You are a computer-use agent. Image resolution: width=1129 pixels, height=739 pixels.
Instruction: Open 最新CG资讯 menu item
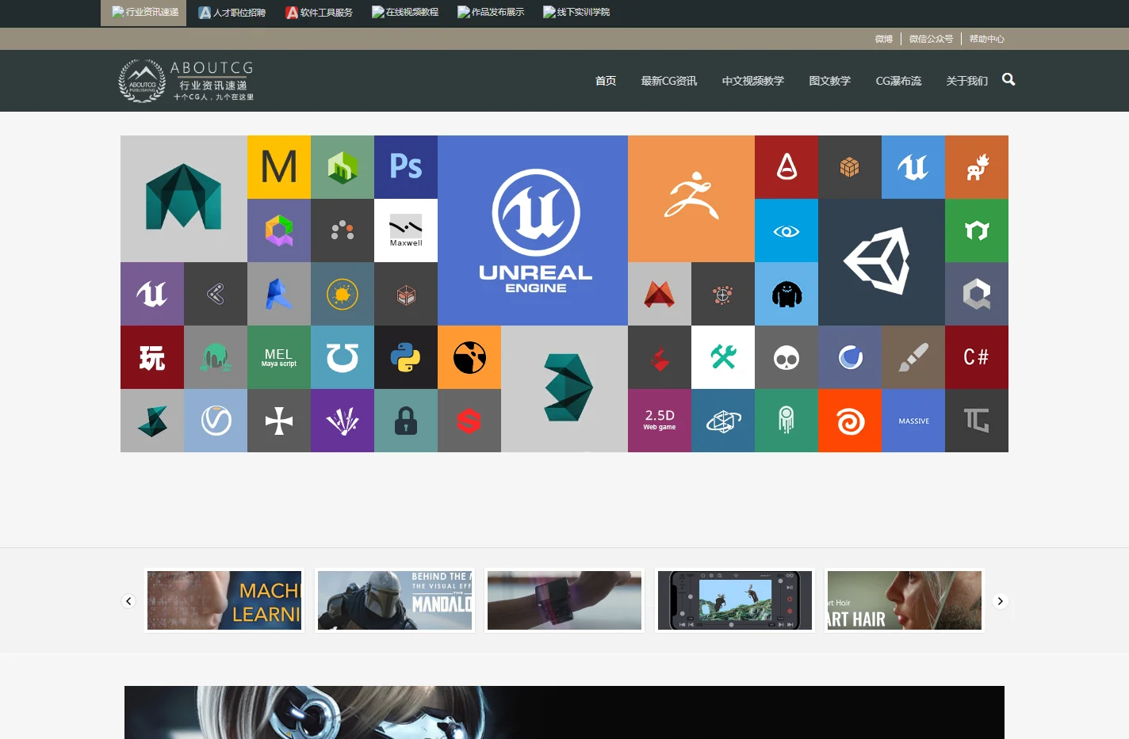tap(669, 81)
